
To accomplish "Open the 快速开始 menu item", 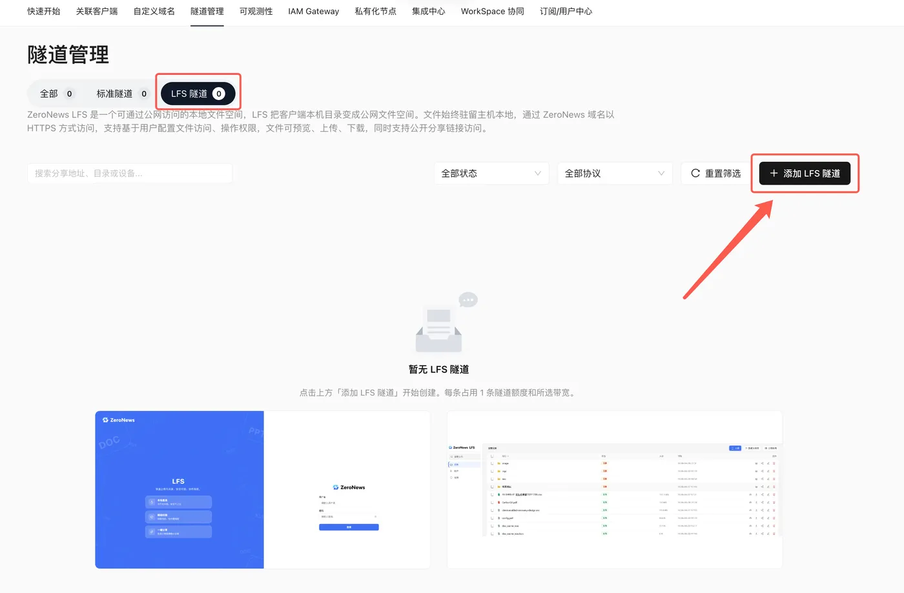I will 44,11.
